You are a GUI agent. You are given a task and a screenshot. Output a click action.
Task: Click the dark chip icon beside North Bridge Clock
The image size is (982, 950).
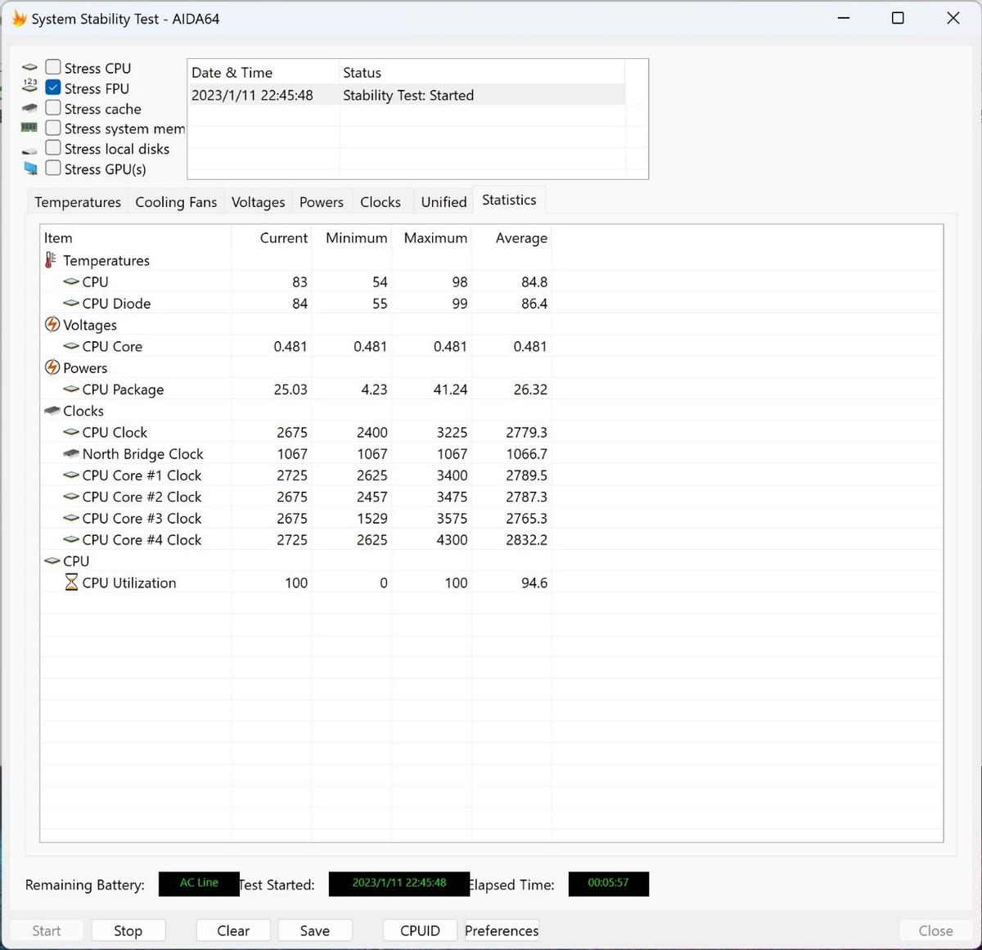tap(71, 453)
